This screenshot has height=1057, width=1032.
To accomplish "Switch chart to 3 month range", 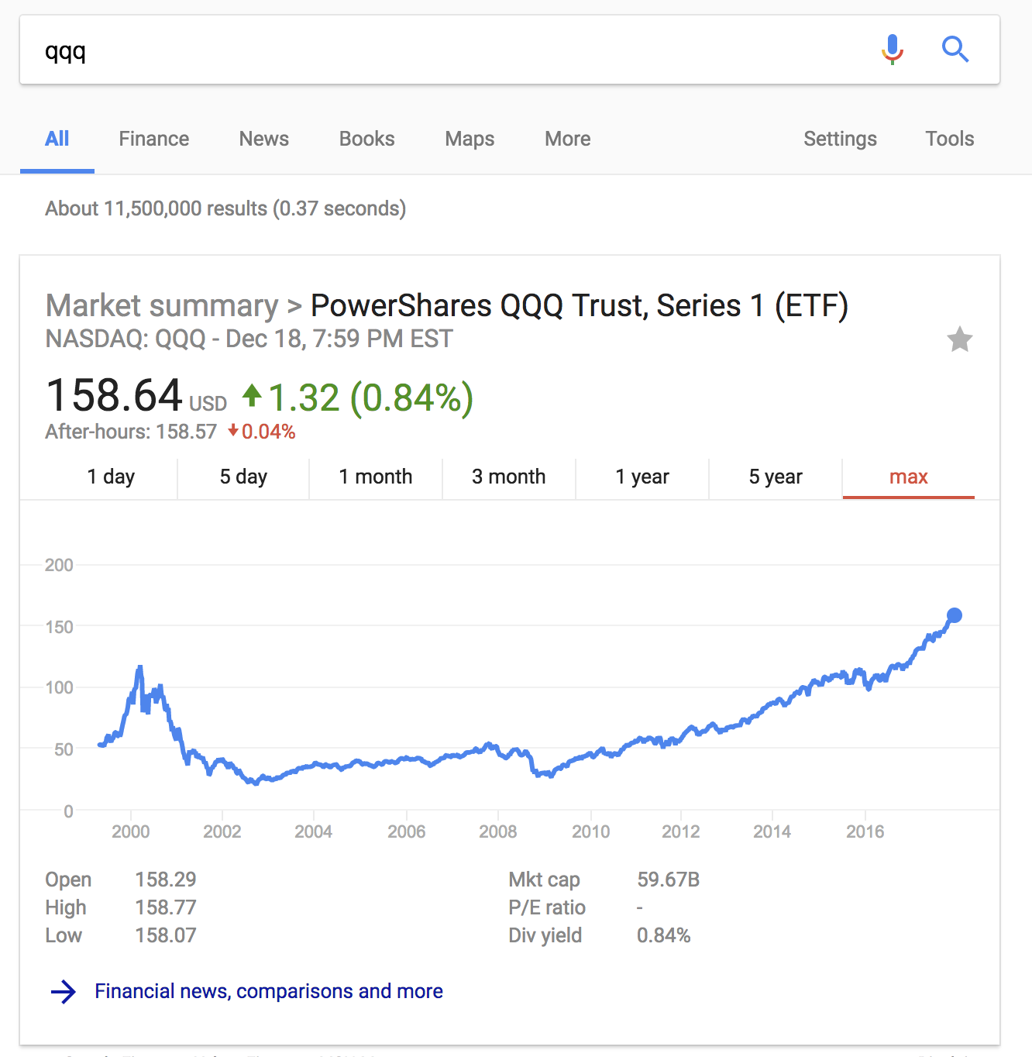I will (509, 477).
